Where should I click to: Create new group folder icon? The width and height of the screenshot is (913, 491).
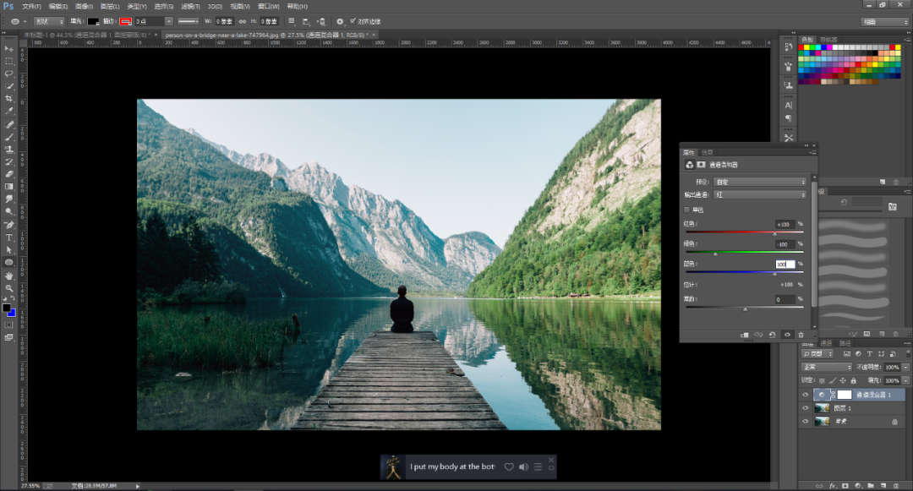click(x=871, y=485)
